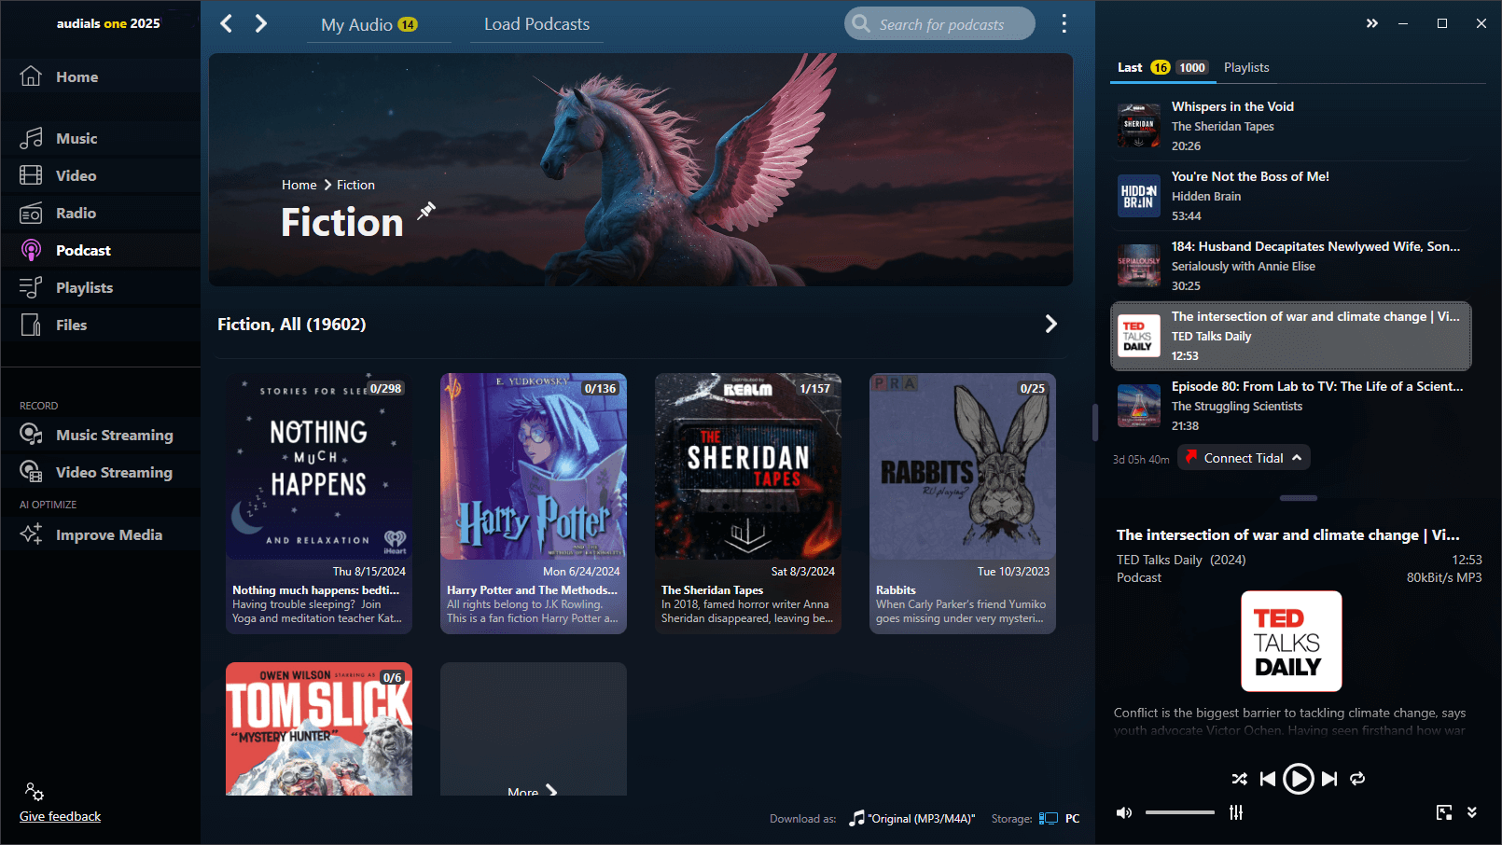
Task: Skip to the next track
Action: 1329,779
